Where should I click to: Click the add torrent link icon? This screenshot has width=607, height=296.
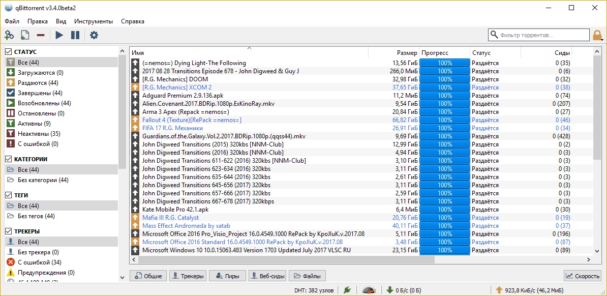coord(9,35)
